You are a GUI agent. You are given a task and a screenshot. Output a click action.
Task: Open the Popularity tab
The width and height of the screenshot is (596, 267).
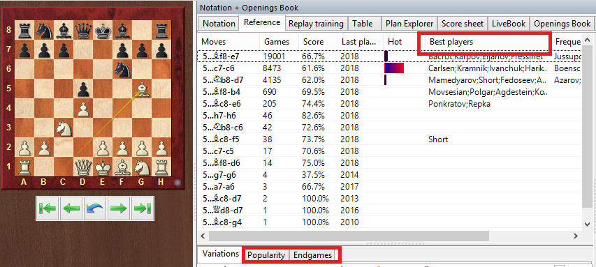pos(266,255)
